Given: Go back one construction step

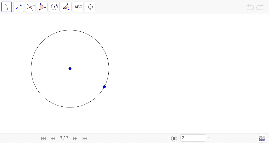Looking at the screenshot, I should click(53, 139).
